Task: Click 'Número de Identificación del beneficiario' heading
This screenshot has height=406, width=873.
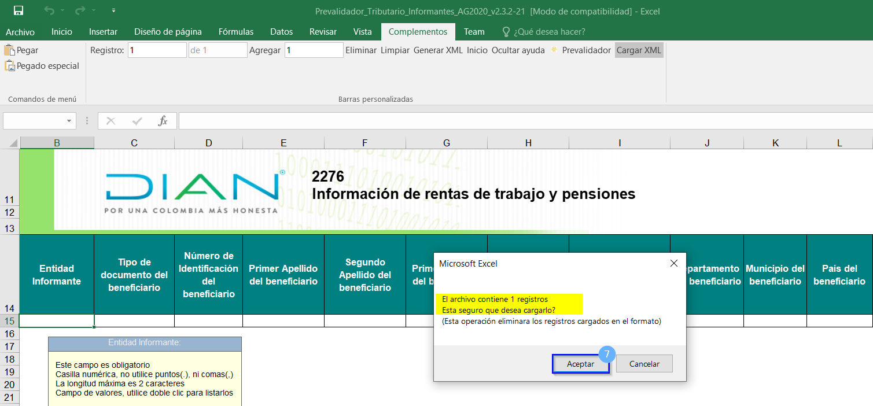Action: [209, 275]
